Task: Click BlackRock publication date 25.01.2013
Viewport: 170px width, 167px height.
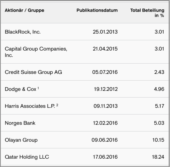Action: point(105,32)
